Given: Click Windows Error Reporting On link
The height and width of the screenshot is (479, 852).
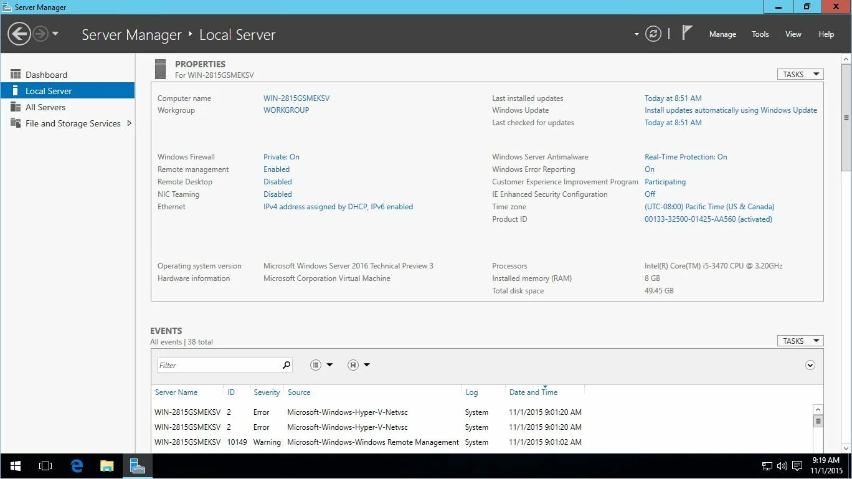Looking at the screenshot, I should click(x=650, y=169).
